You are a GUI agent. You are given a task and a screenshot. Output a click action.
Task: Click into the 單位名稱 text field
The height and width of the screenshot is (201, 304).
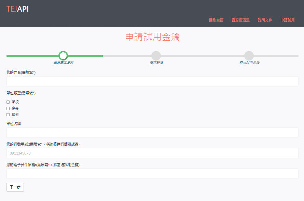pos(152,133)
